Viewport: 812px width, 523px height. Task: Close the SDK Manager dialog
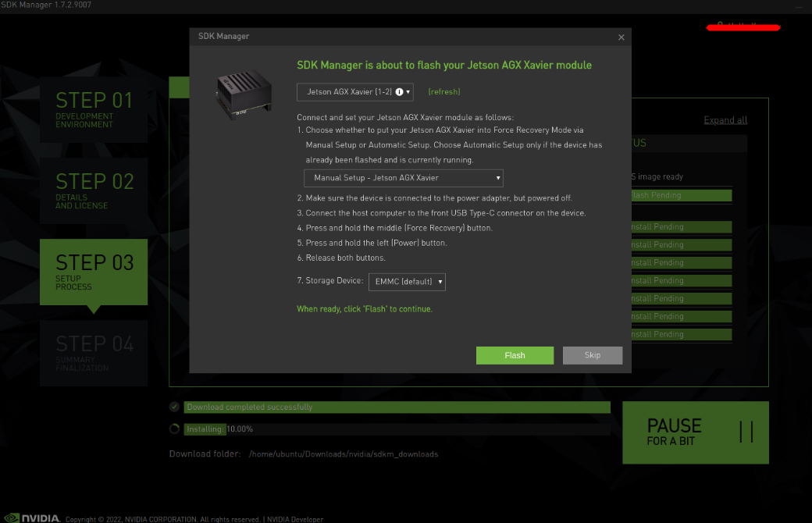point(621,37)
